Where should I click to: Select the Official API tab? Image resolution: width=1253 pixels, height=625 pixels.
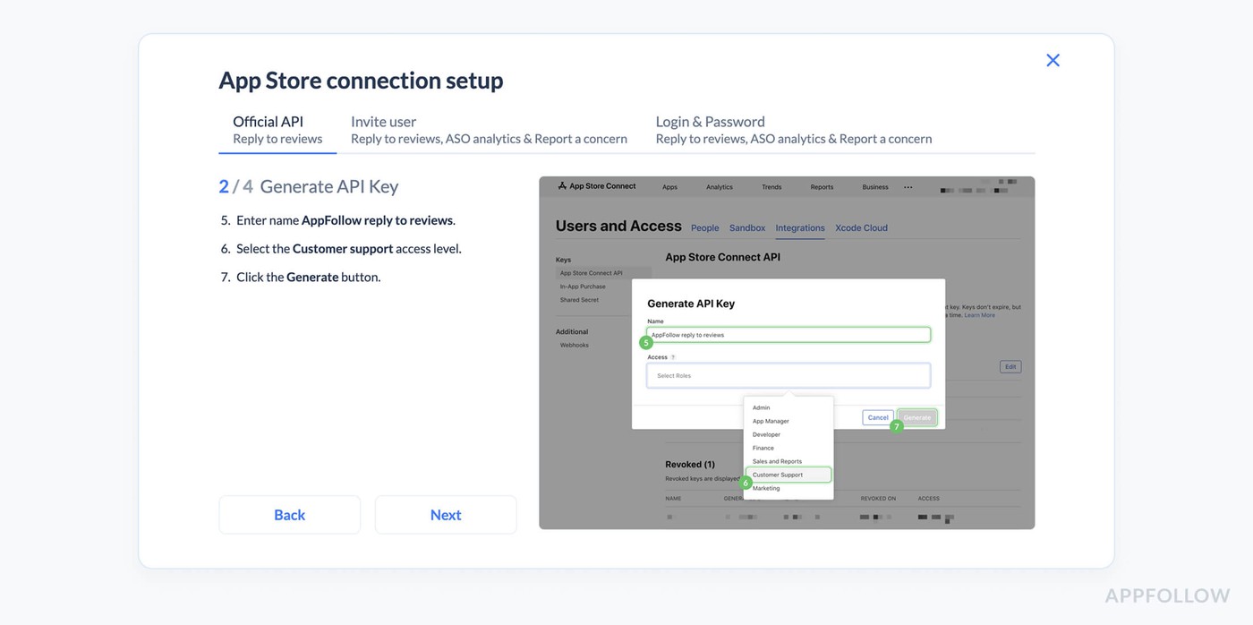click(x=277, y=130)
